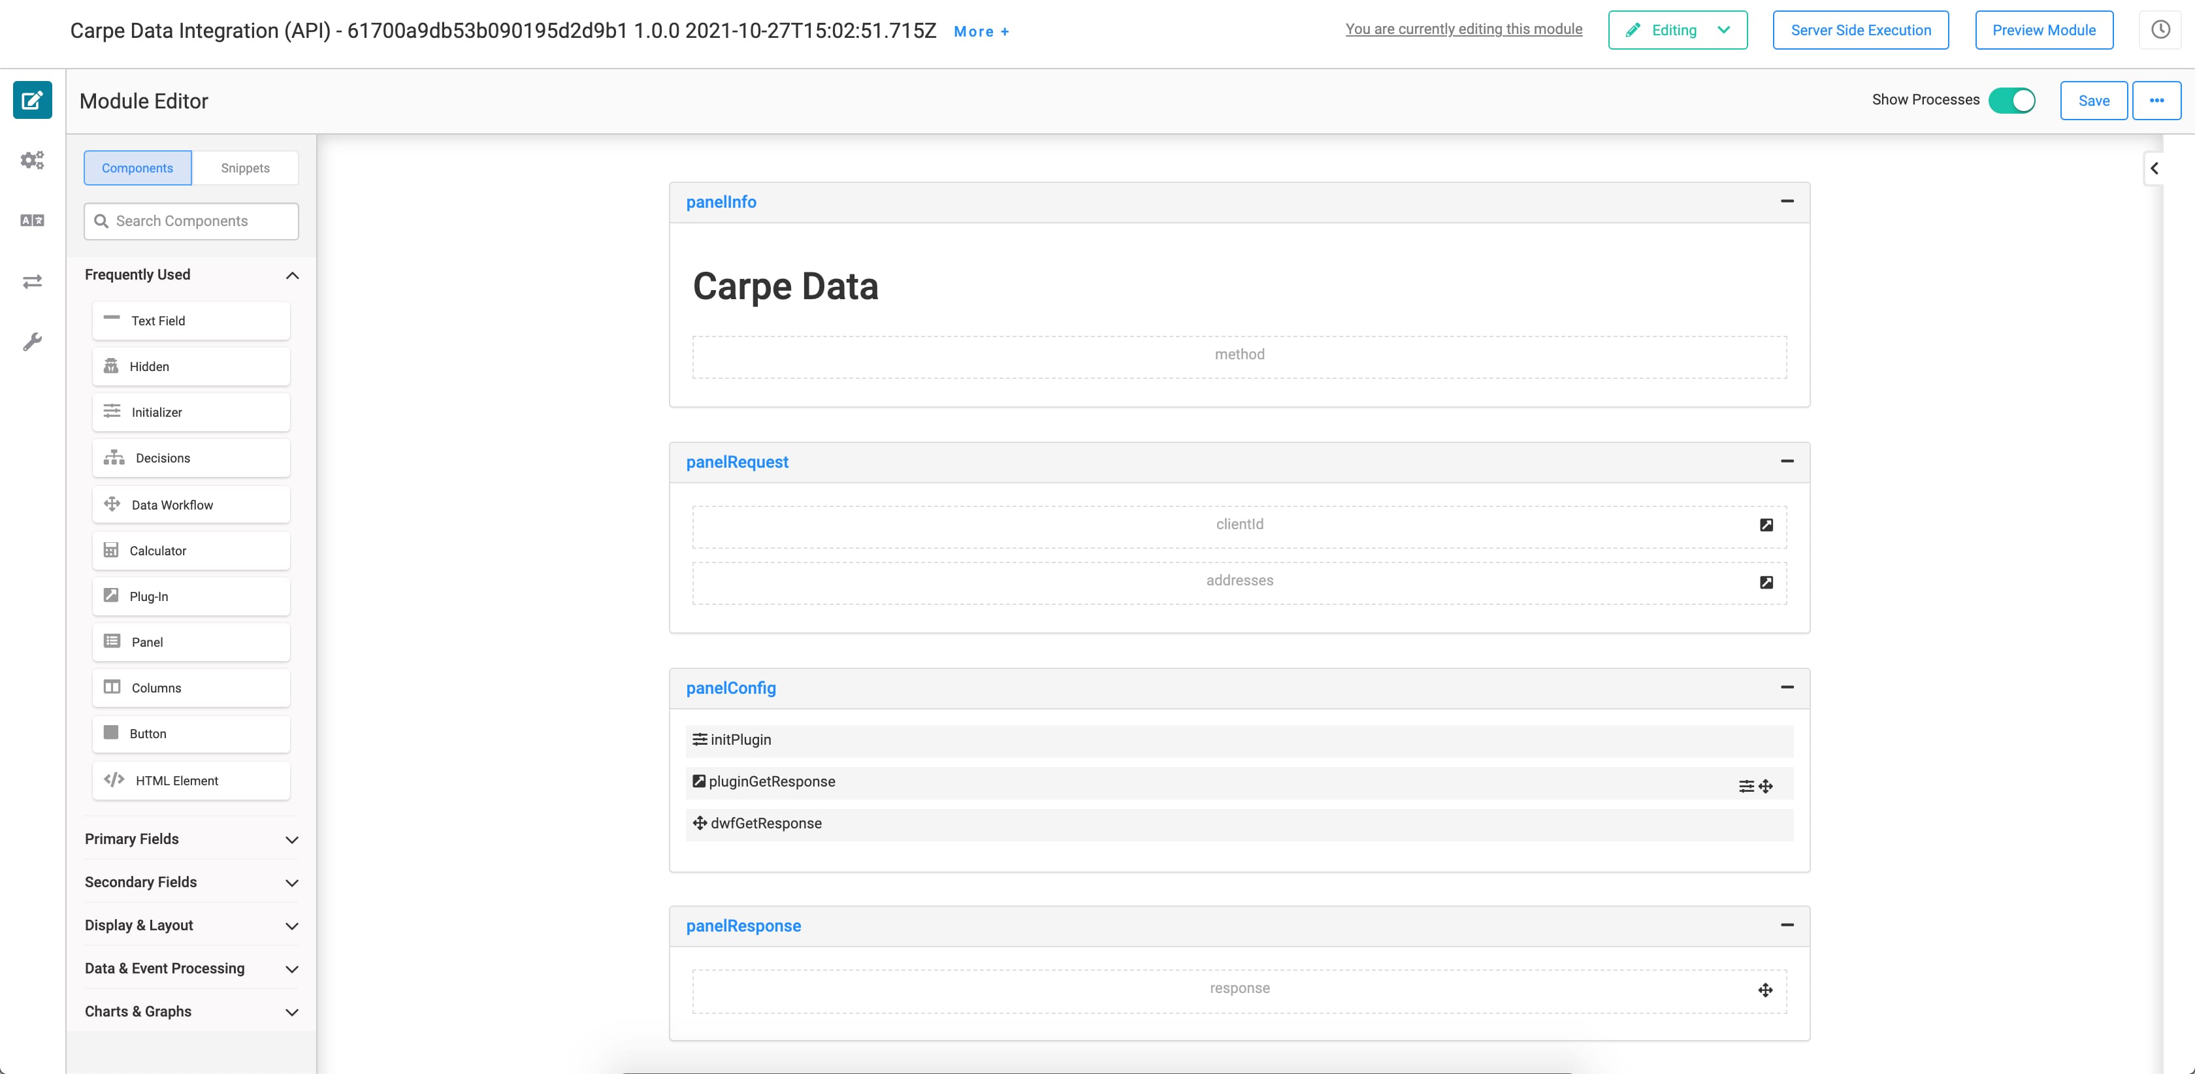Image resolution: width=2195 pixels, height=1074 pixels.
Task: Select the Plug-In component
Action: tap(191, 596)
